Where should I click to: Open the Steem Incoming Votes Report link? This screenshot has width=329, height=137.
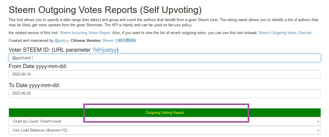point(85,33)
